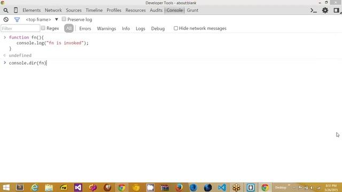Open the Timeline tab
The image size is (342, 192).
pyautogui.click(x=94, y=10)
